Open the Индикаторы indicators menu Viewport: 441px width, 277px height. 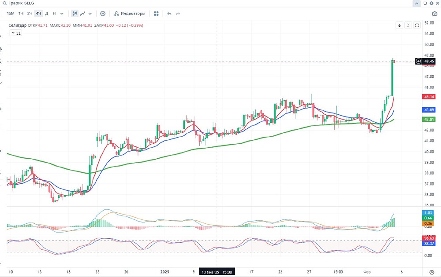(x=130, y=14)
